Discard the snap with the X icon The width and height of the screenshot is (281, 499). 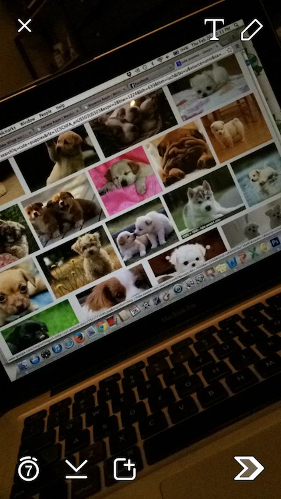click(x=25, y=25)
